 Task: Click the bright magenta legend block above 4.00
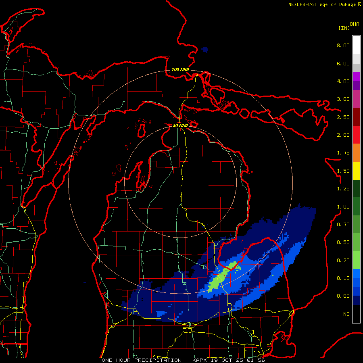(x=356, y=77)
